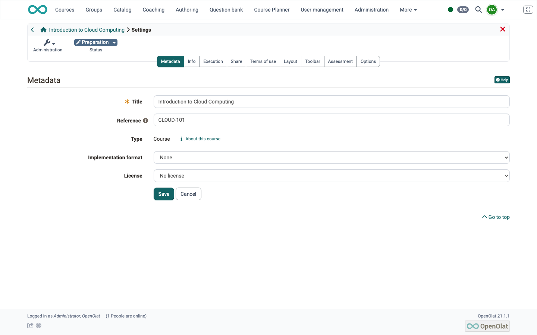This screenshot has height=335, width=537.
Task: Select the Metadata tab
Action: [170, 61]
